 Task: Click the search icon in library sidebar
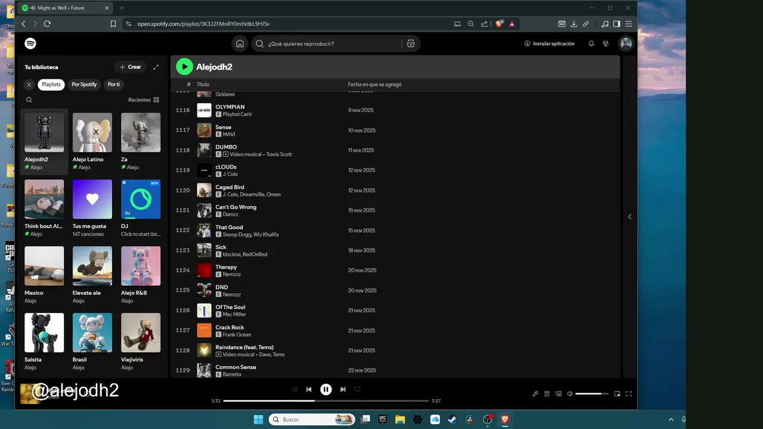point(29,100)
